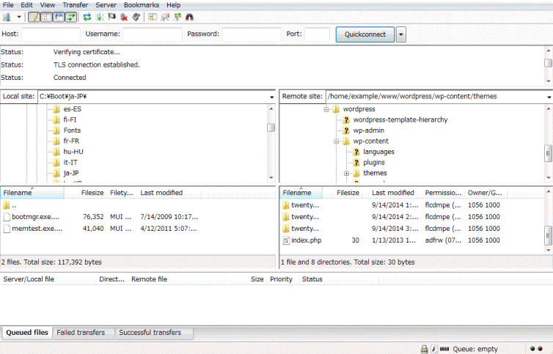Select the bootmgr.exe file icon

click(7, 217)
